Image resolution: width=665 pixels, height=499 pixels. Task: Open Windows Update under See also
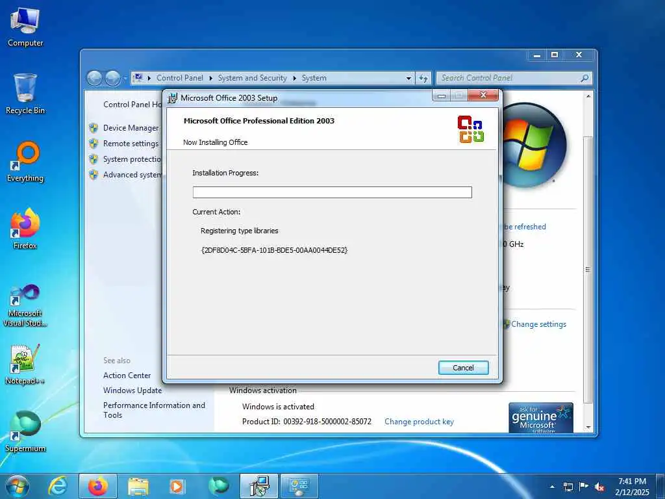[x=132, y=390]
